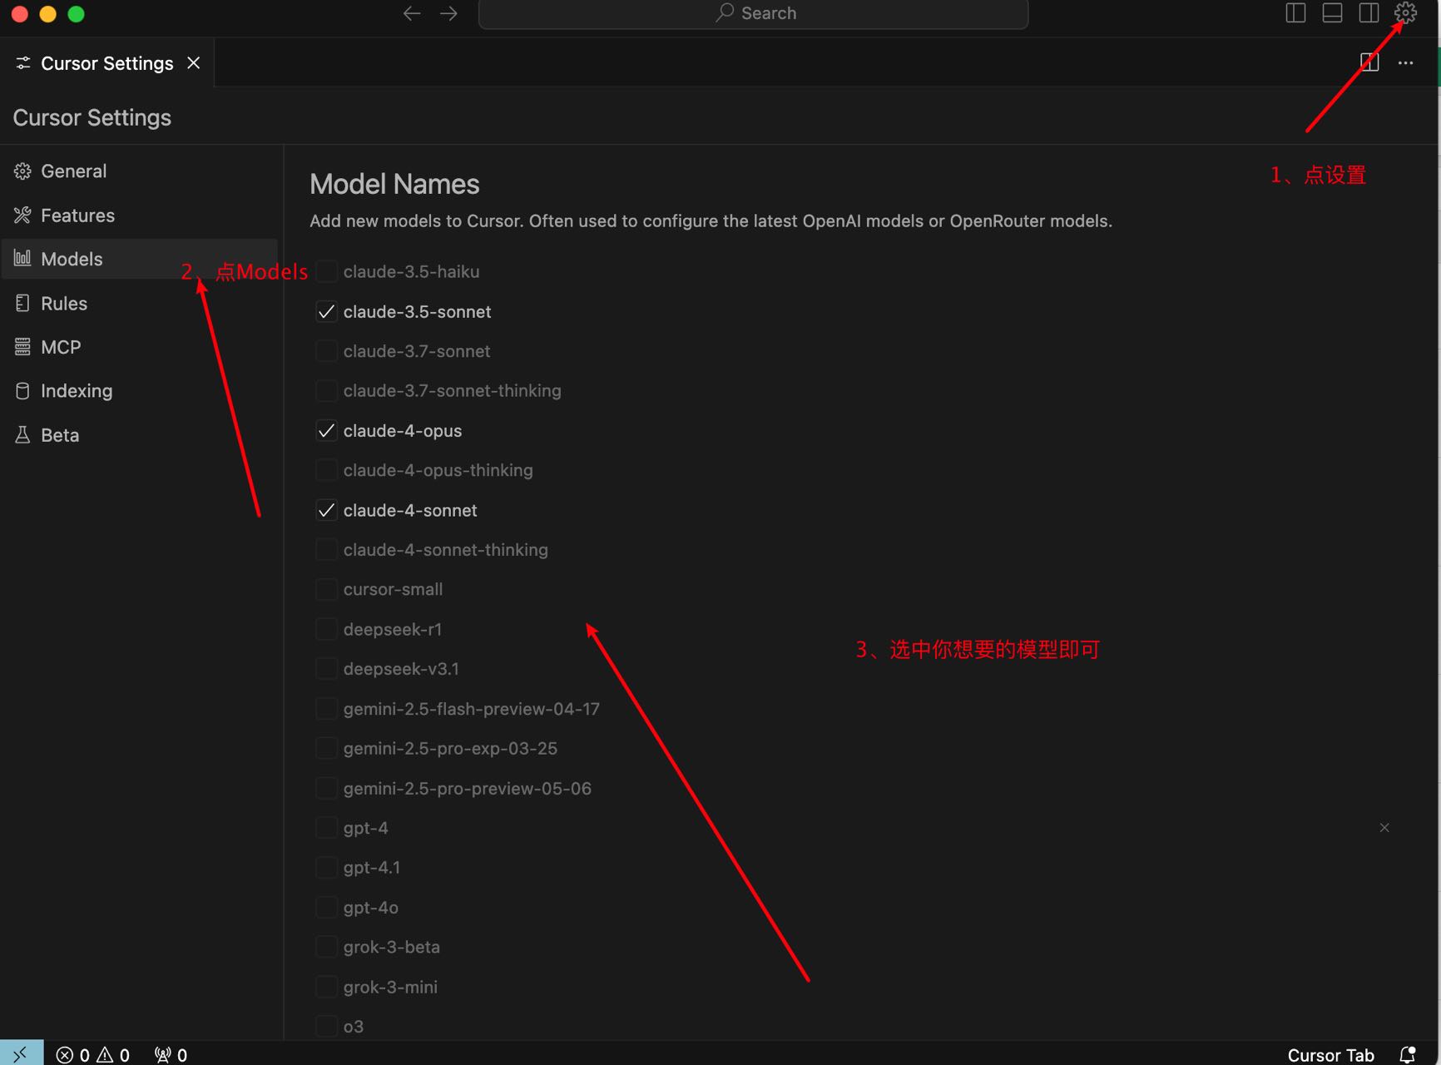Open the General settings section
1441x1065 pixels.
[x=140, y=171]
